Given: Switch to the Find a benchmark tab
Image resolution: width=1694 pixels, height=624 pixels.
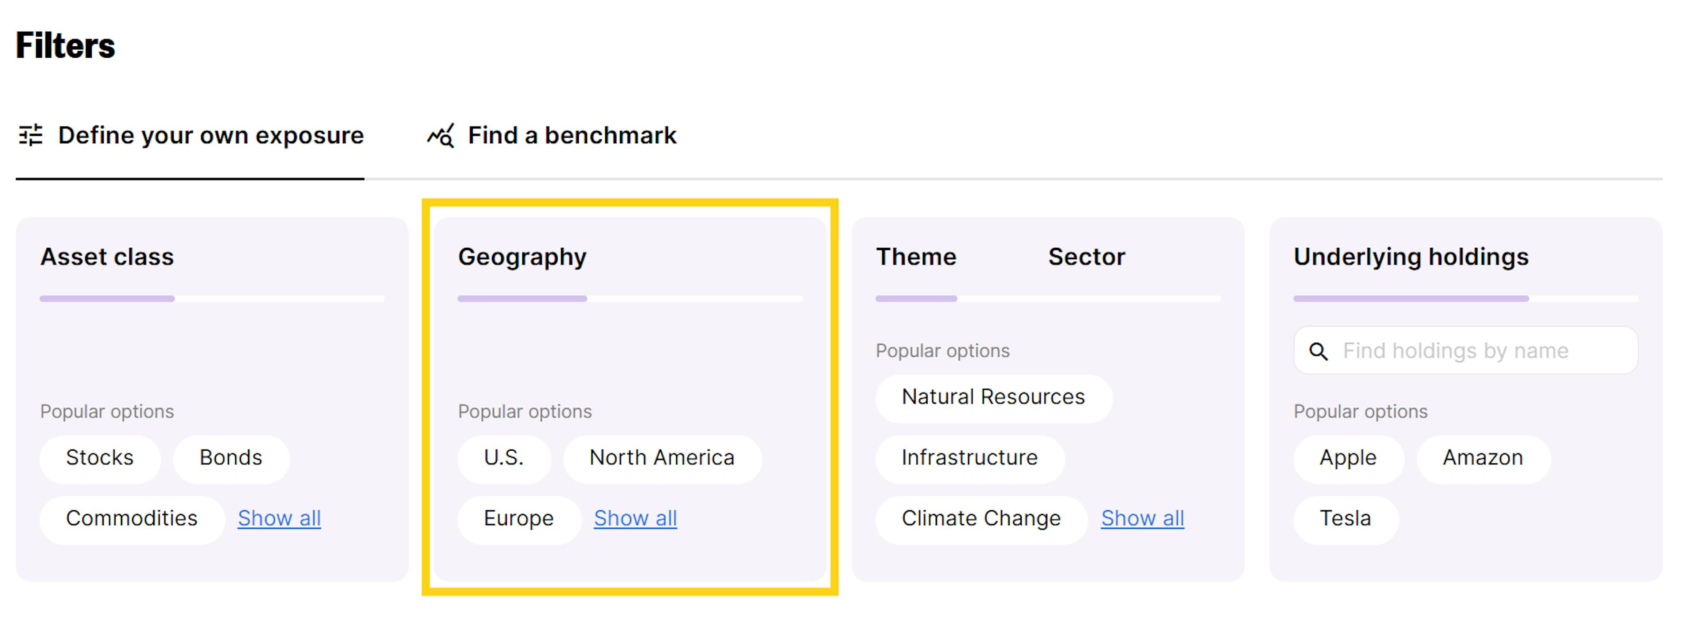Looking at the screenshot, I should click(571, 135).
